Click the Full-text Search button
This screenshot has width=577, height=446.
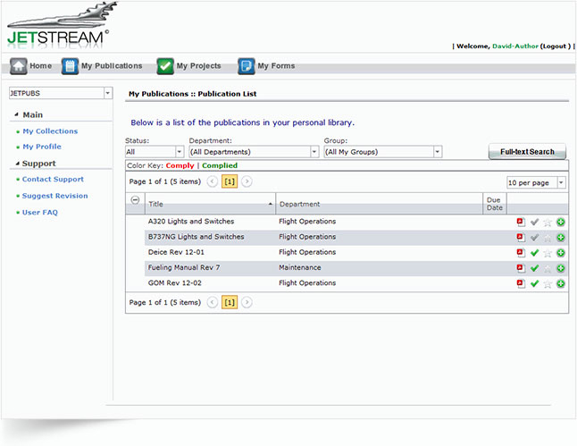coord(527,152)
